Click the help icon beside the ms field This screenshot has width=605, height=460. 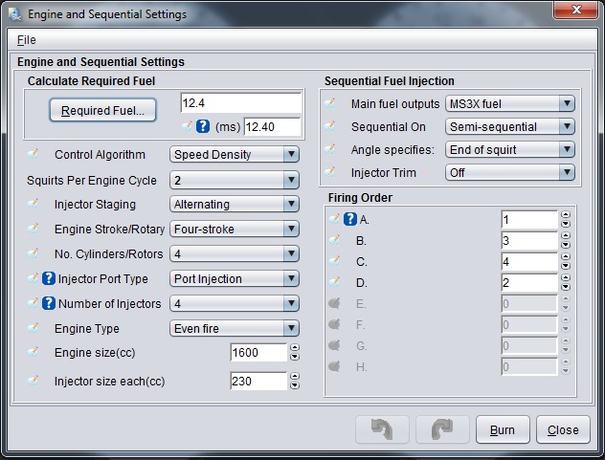[203, 126]
